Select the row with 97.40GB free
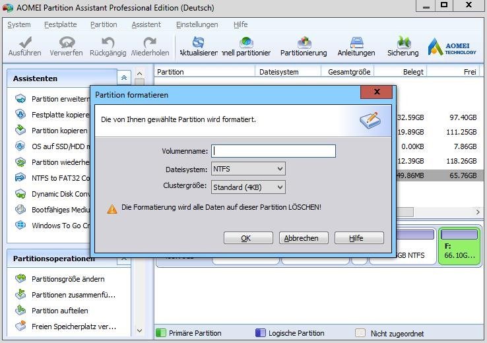The width and height of the screenshot is (487, 343). tap(439, 117)
